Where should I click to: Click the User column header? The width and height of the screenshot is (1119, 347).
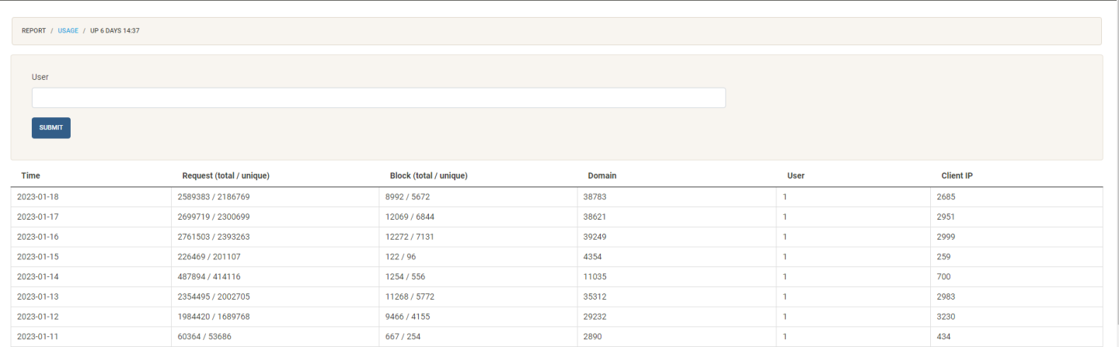pos(795,176)
